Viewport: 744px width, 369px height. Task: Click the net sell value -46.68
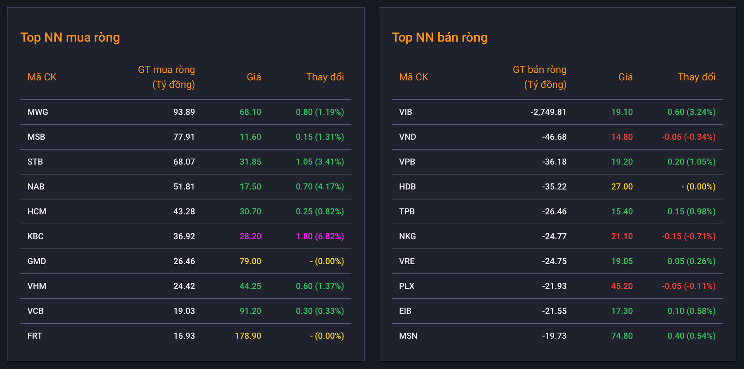point(554,137)
